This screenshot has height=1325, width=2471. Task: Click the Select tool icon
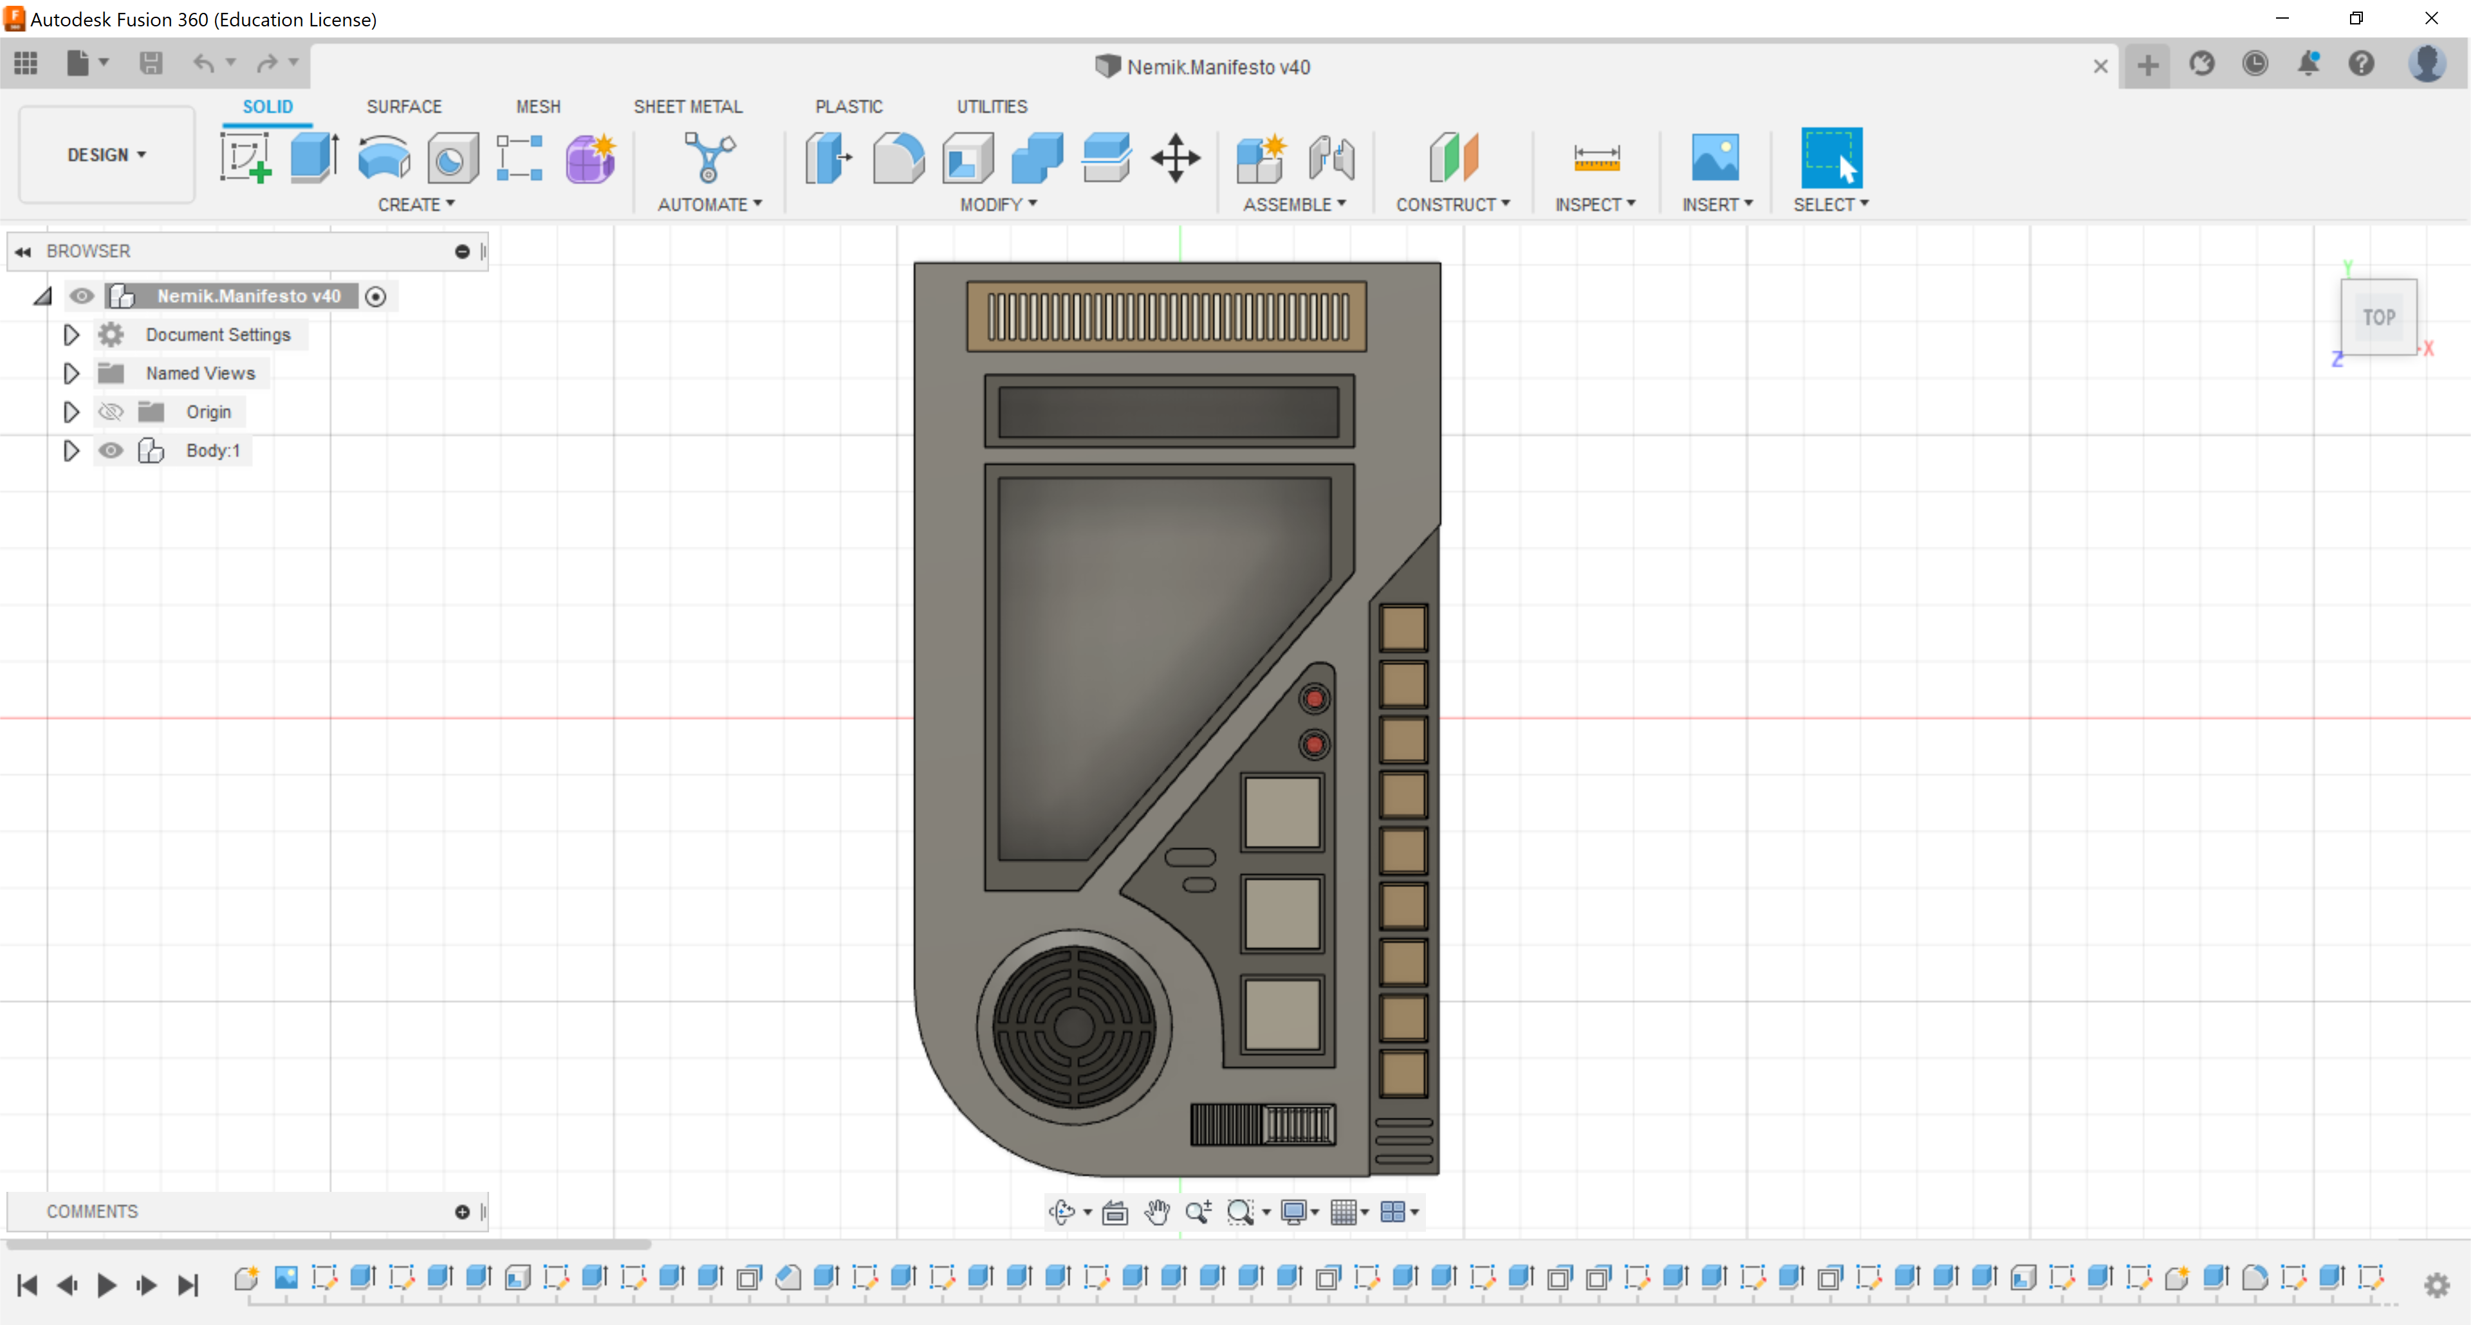pyautogui.click(x=1831, y=158)
